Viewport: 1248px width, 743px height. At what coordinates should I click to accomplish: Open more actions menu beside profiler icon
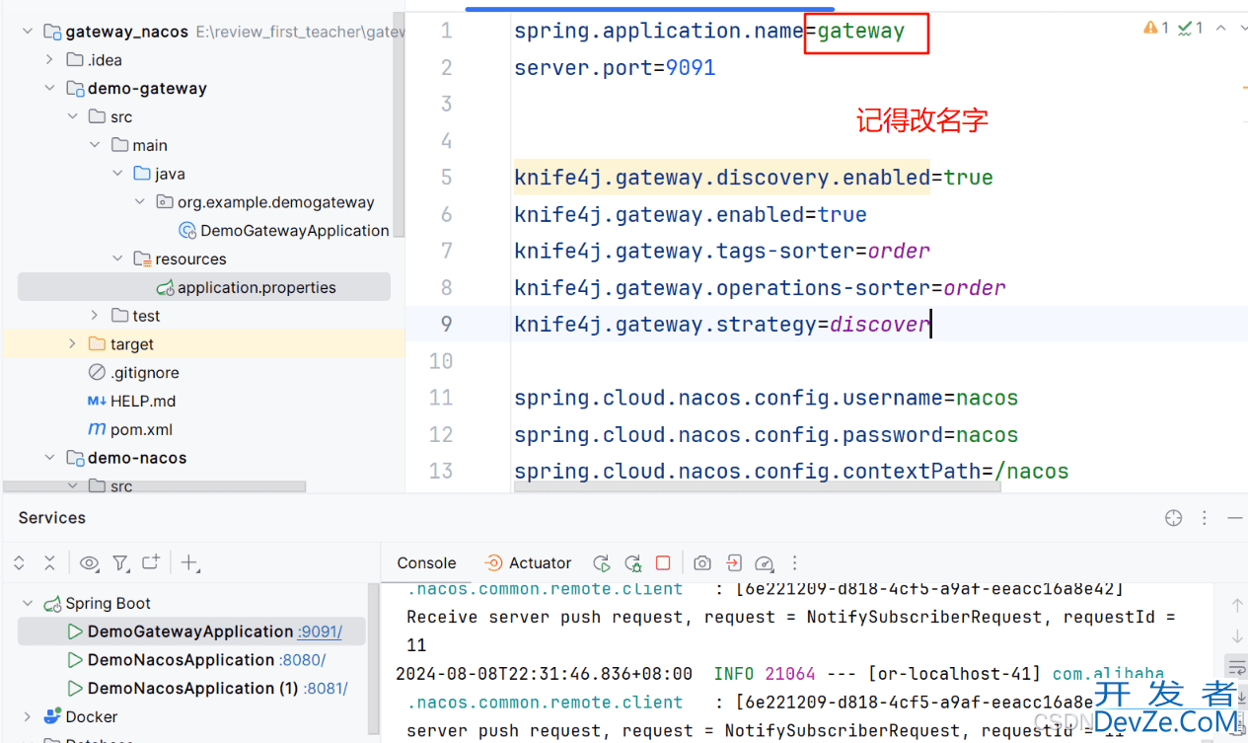[794, 563]
